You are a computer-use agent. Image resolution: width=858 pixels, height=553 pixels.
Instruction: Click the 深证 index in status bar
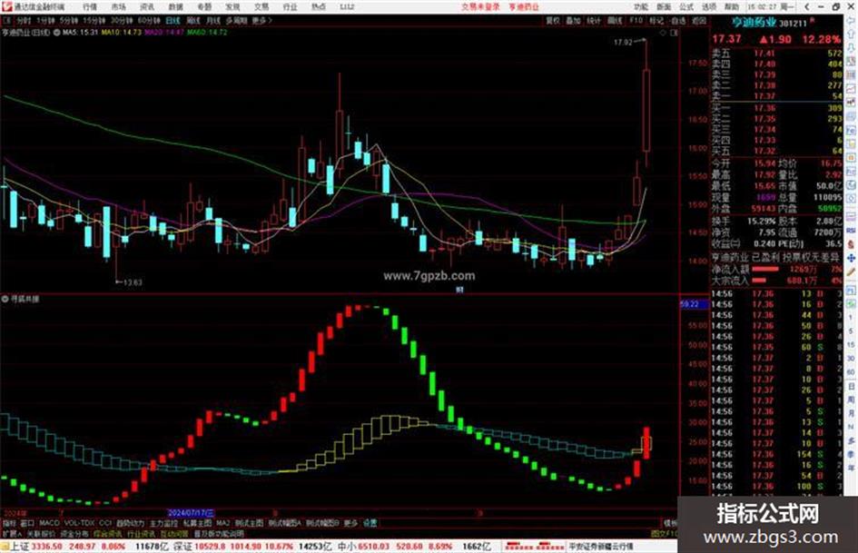[x=182, y=547]
